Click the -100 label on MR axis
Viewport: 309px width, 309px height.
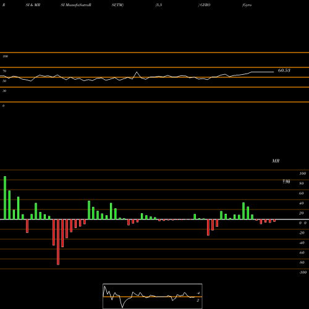point(303,273)
